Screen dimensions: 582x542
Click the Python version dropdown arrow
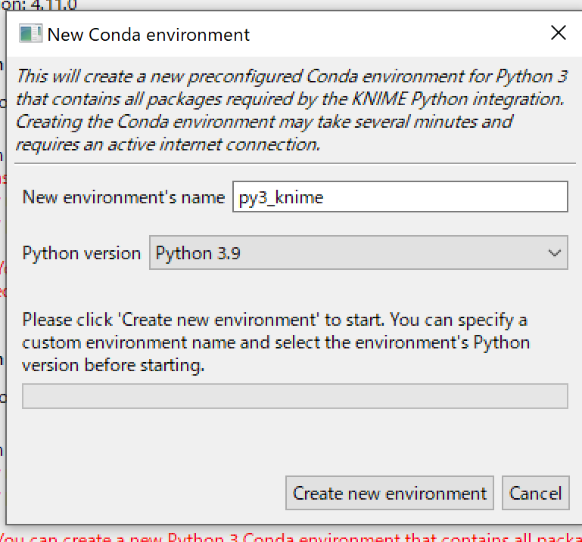(x=554, y=253)
